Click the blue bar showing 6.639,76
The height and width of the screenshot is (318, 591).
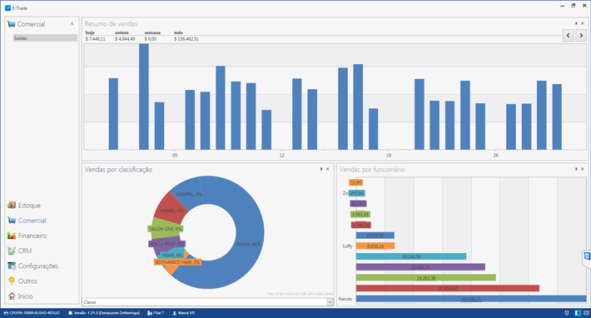(x=375, y=236)
